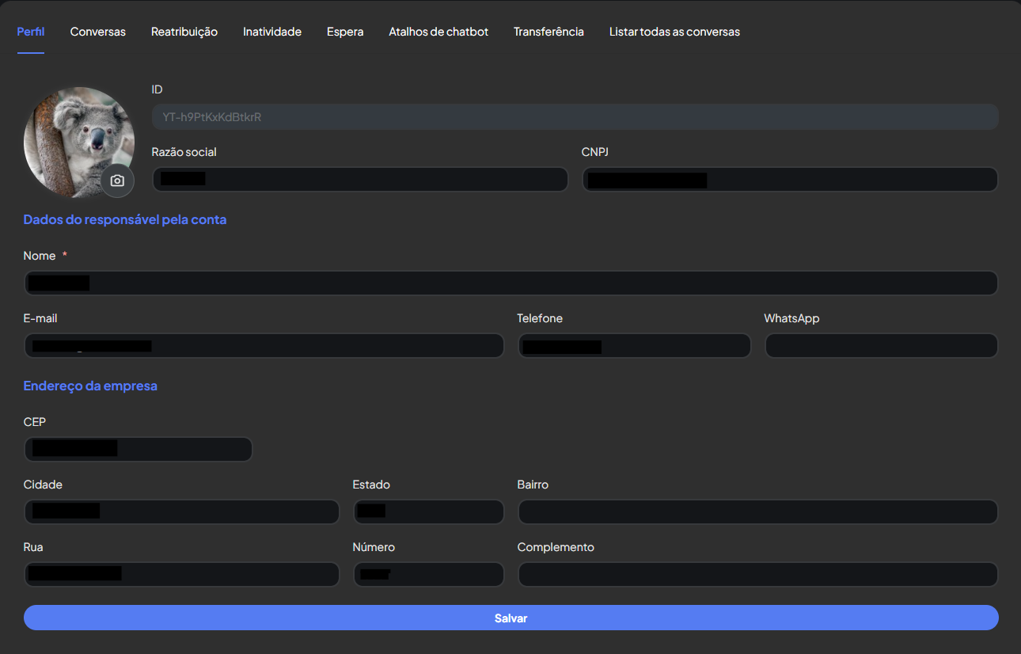Click the Salvar button
The image size is (1021, 654).
511,618
